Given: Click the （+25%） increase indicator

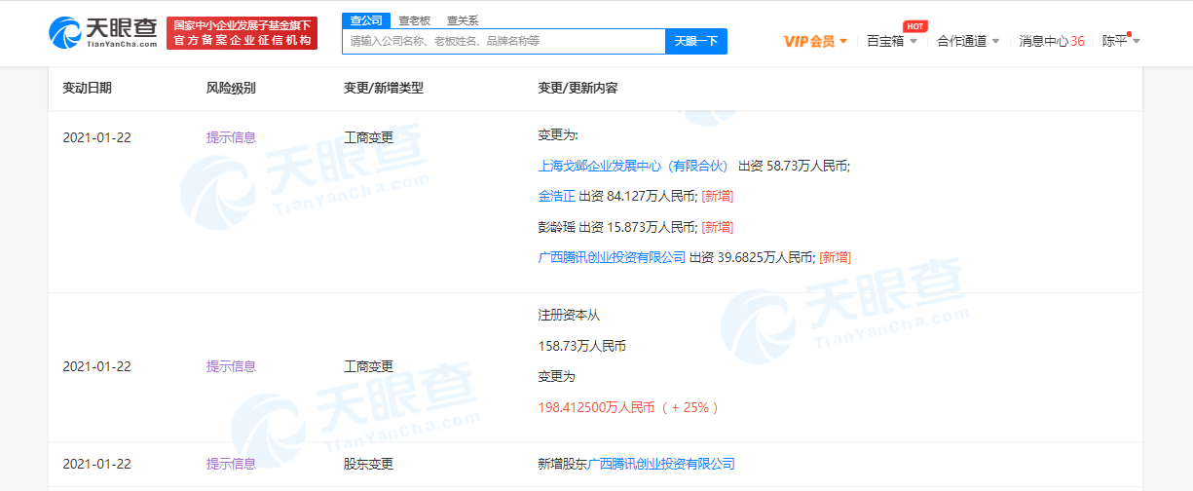Looking at the screenshot, I should click(x=690, y=407).
